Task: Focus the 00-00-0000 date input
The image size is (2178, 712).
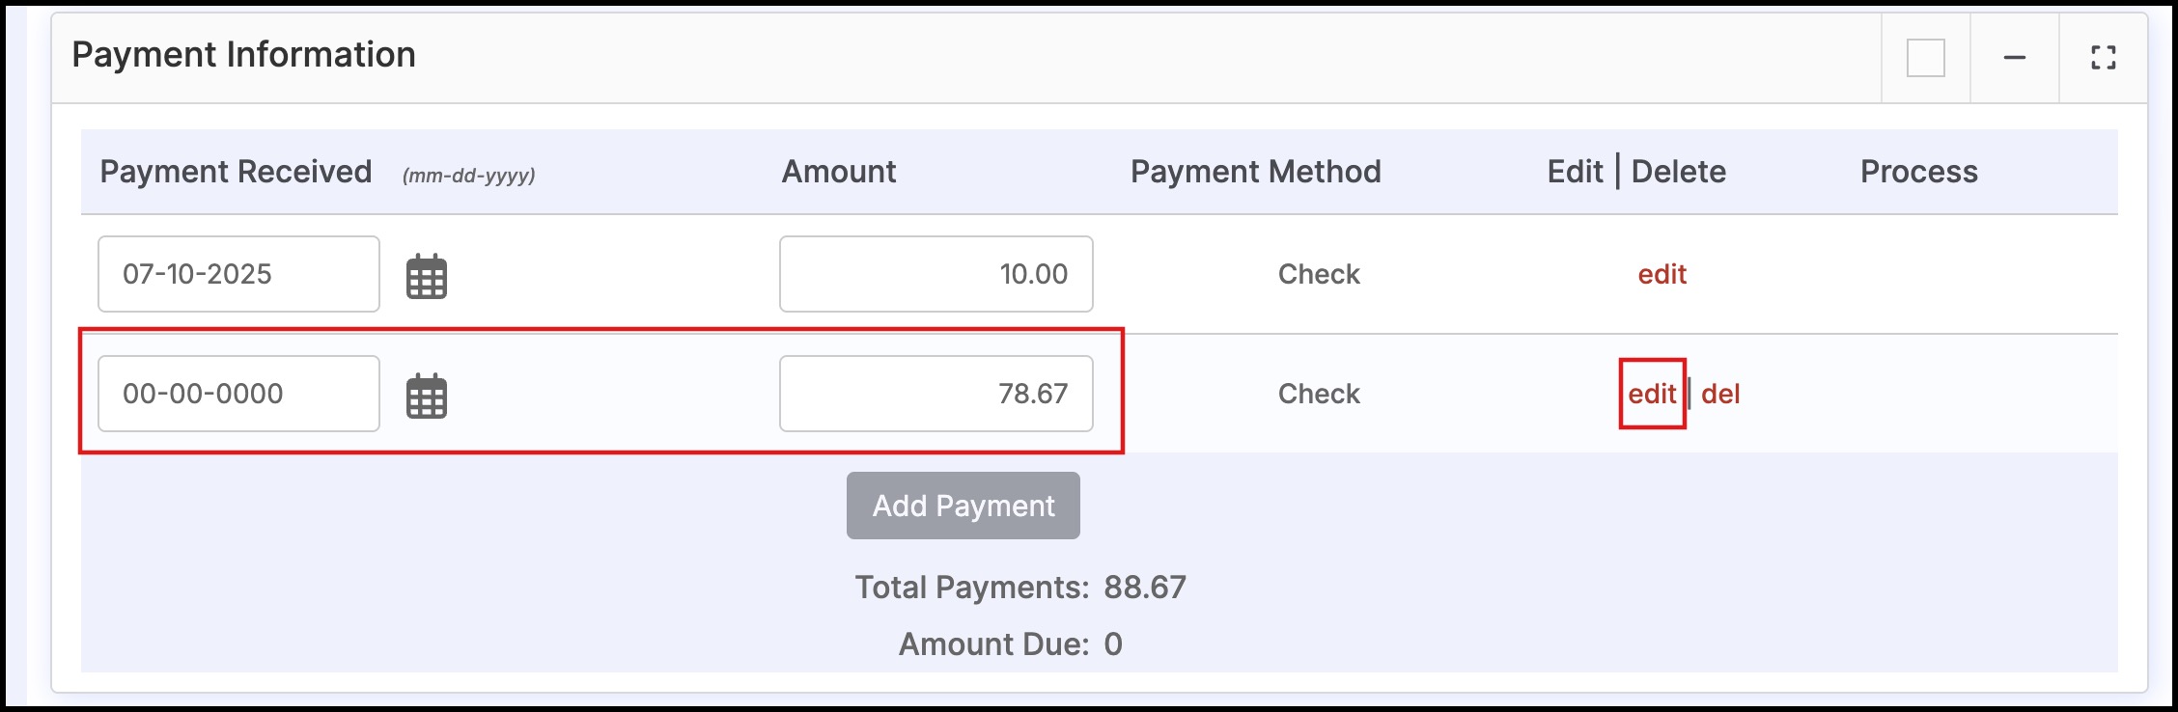Action: pyautogui.click(x=238, y=394)
